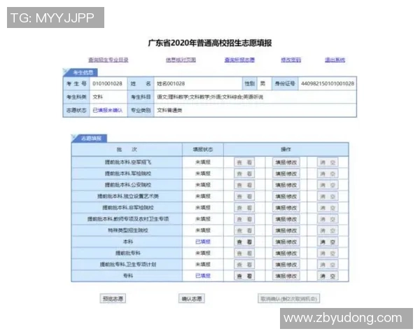Select the candidate number 0101001028
Viewport: 420px width, 336px height.
(x=107, y=83)
